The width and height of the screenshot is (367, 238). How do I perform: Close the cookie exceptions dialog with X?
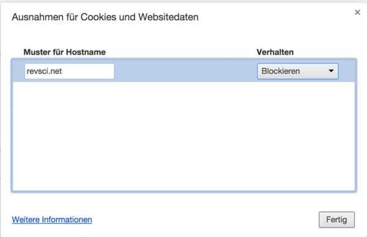tap(357, 12)
